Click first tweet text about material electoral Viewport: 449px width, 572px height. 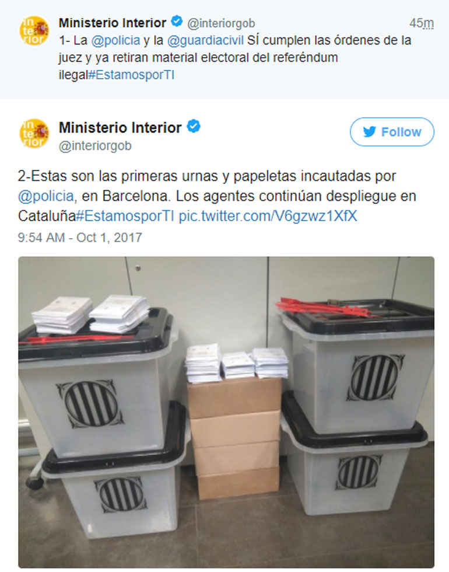[x=235, y=58]
